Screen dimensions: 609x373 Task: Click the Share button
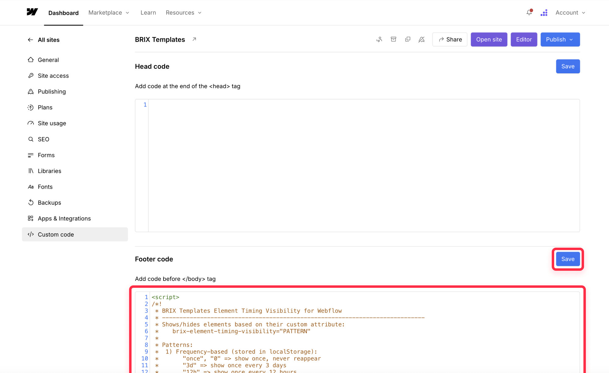pyautogui.click(x=450, y=40)
